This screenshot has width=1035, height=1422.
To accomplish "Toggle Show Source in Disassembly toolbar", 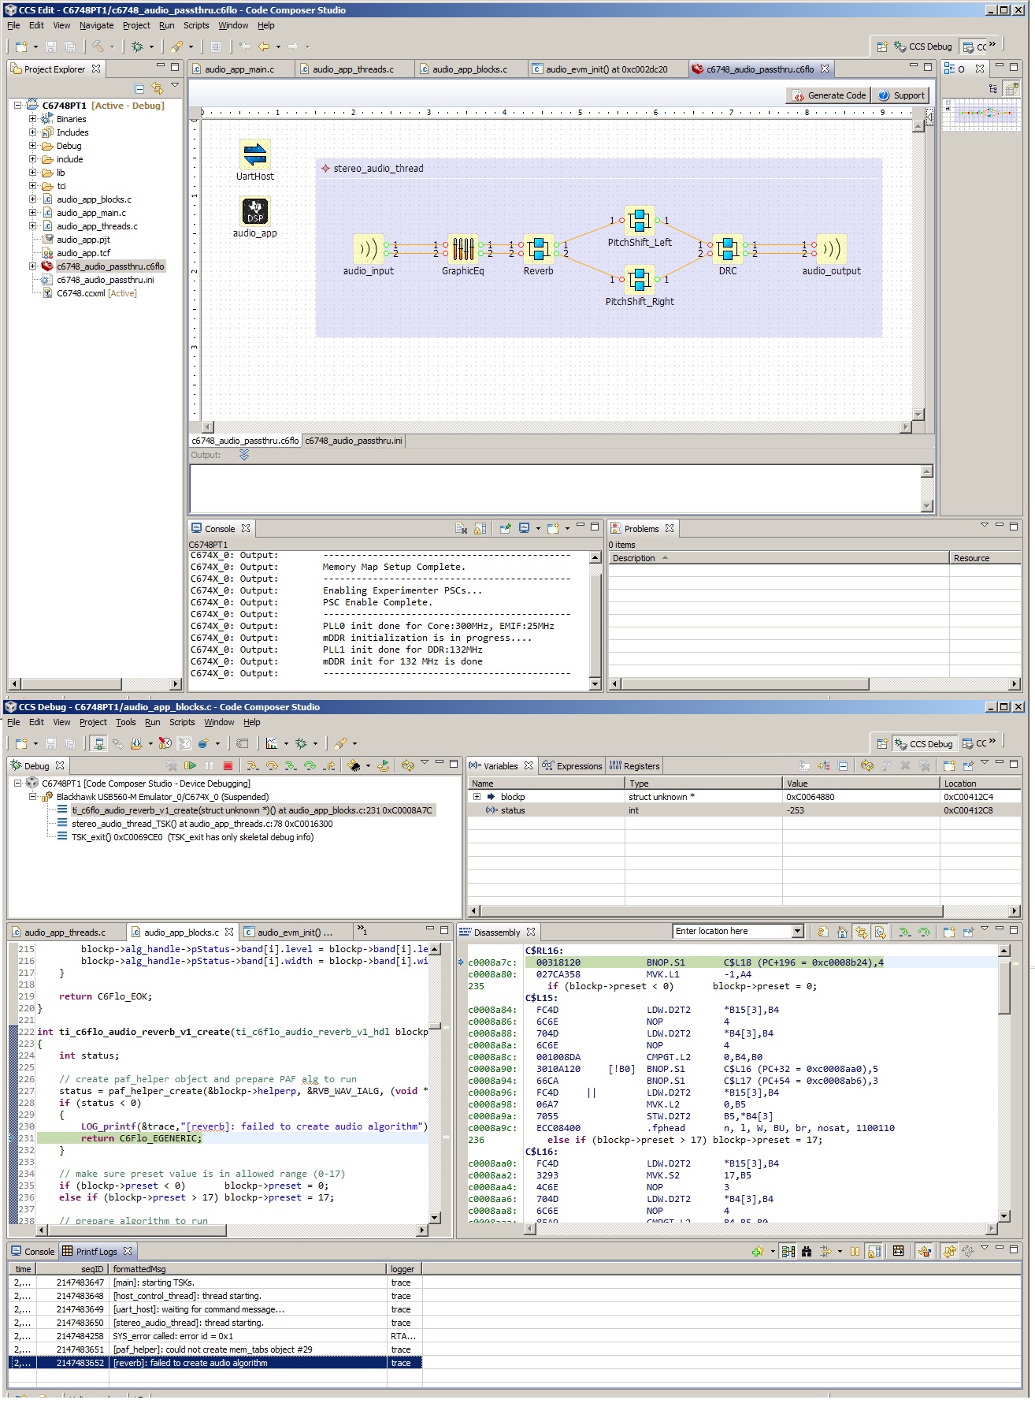I will click(881, 932).
